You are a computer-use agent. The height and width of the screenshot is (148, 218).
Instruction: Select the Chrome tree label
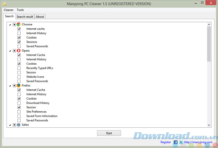(27, 24)
